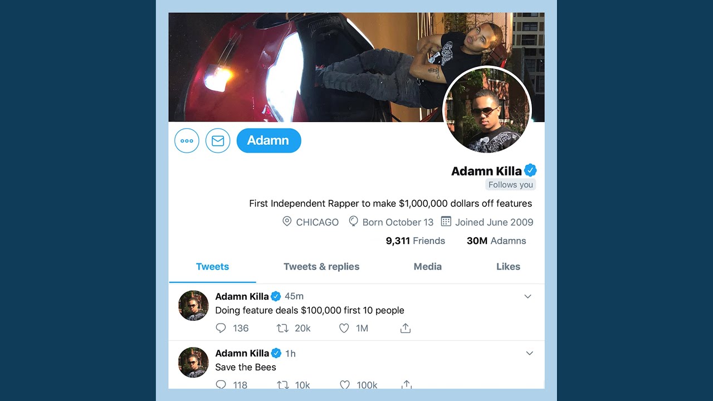Open the 9,311 Friends list
The width and height of the screenshot is (713, 401).
pos(416,241)
